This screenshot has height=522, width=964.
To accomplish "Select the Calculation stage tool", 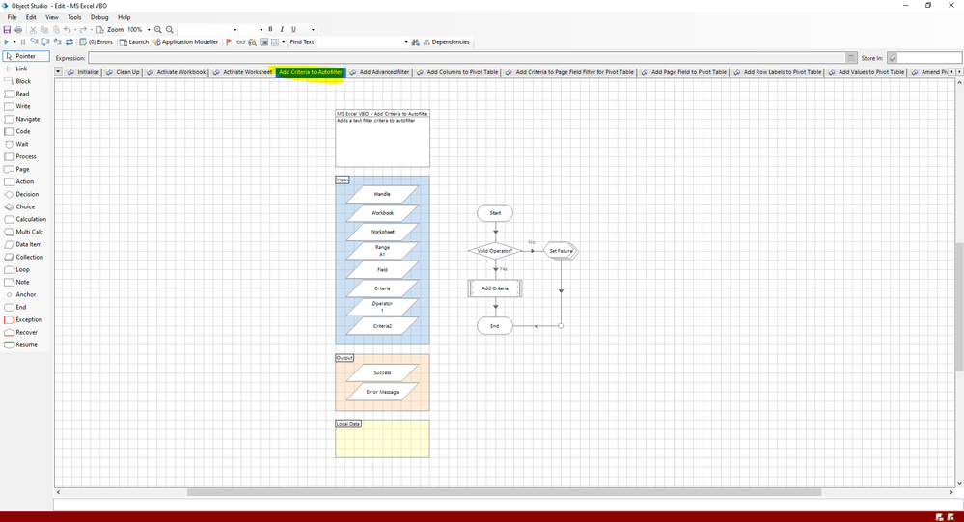I will [x=30, y=219].
